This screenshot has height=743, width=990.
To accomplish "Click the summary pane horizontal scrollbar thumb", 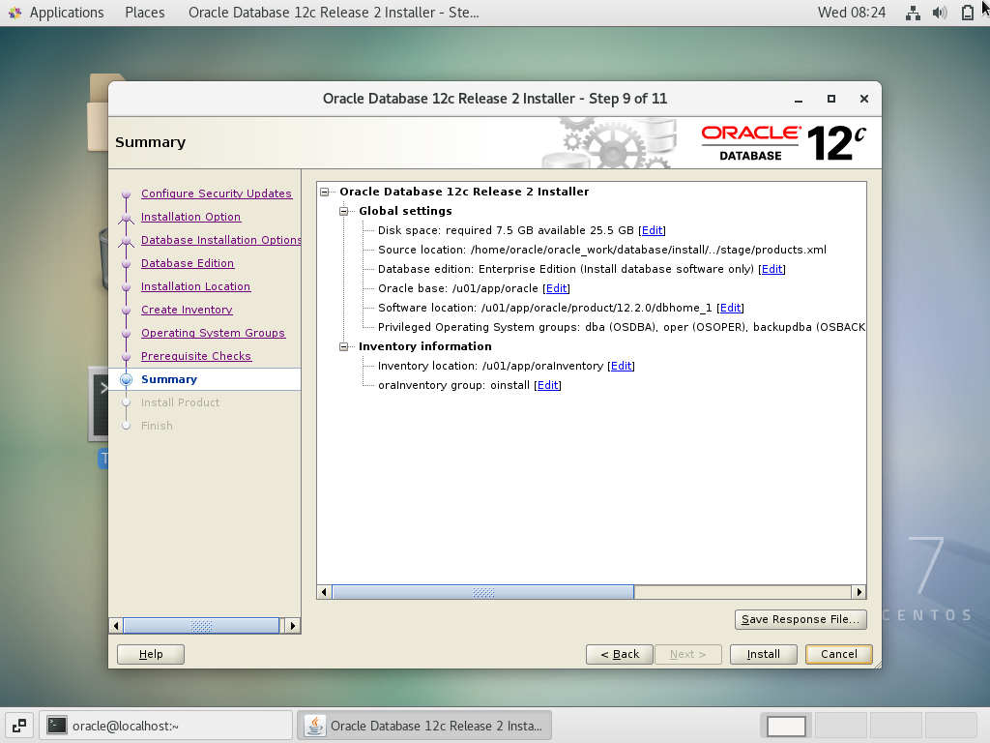I will click(x=483, y=592).
